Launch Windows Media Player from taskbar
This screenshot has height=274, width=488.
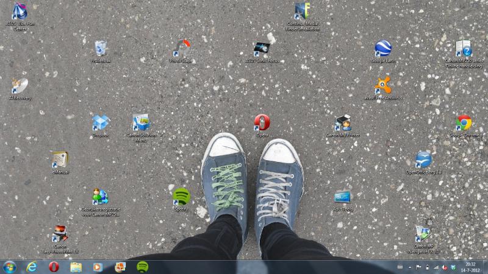click(x=98, y=267)
